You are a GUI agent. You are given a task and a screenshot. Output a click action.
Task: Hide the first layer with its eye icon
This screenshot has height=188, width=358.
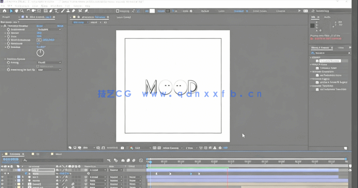click(2, 170)
